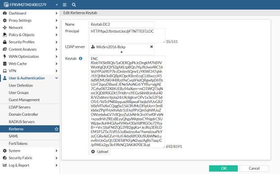This screenshot has height=174, width=280.
Task: Add an LDAP server with plus icon
Action: [x=122, y=52]
